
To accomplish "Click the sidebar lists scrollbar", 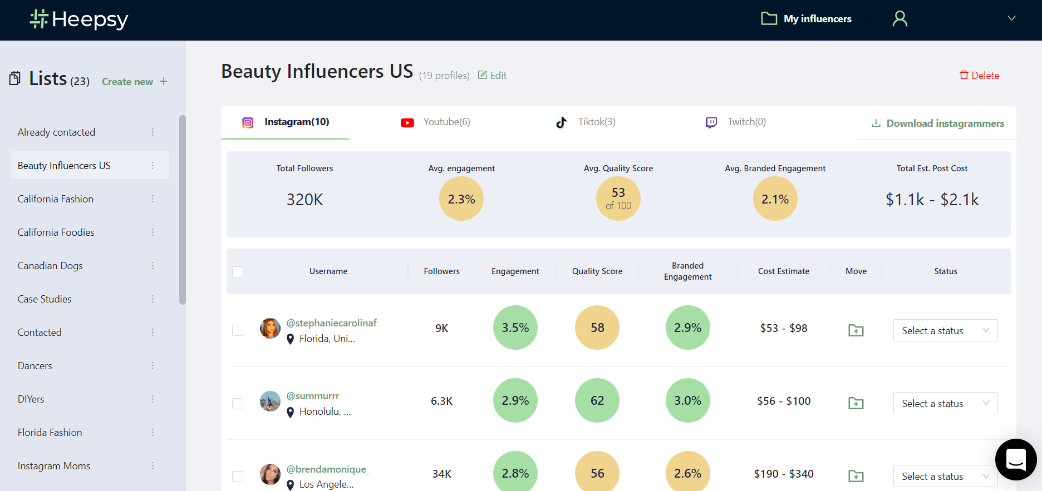I will (x=183, y=210).
